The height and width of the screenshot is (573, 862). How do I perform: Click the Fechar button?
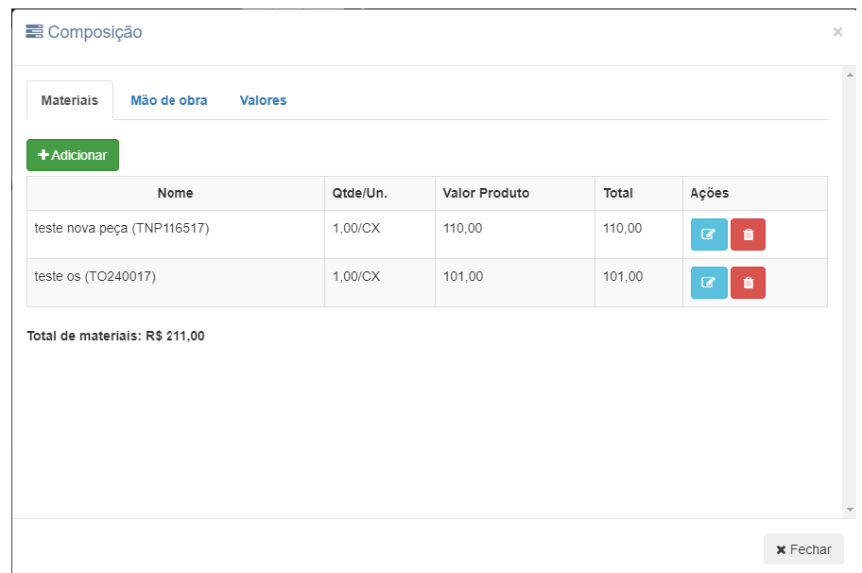pyautogui.click(x=803, y=549)
